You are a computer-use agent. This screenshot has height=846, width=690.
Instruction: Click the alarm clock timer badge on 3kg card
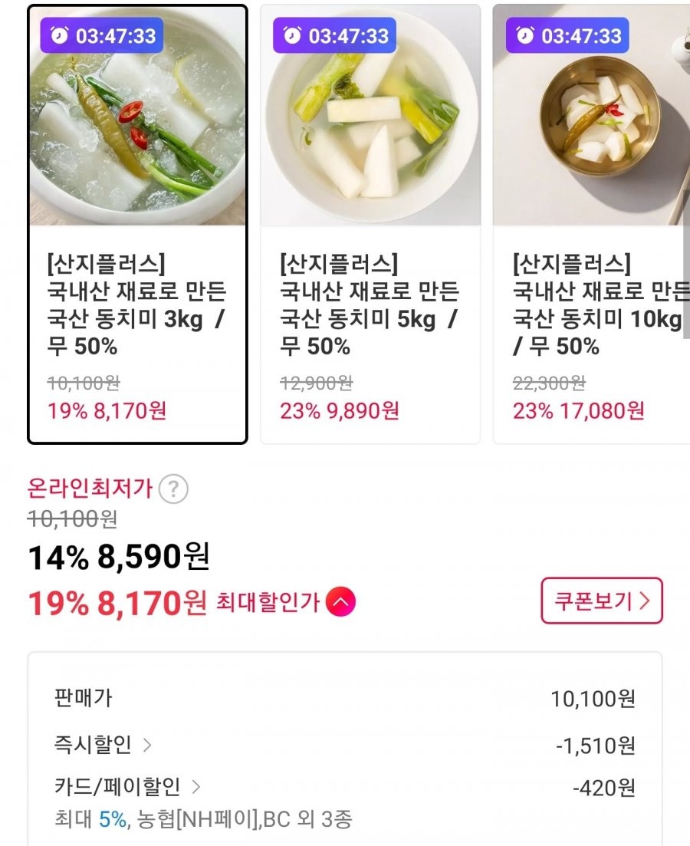[x=102, y=35]
